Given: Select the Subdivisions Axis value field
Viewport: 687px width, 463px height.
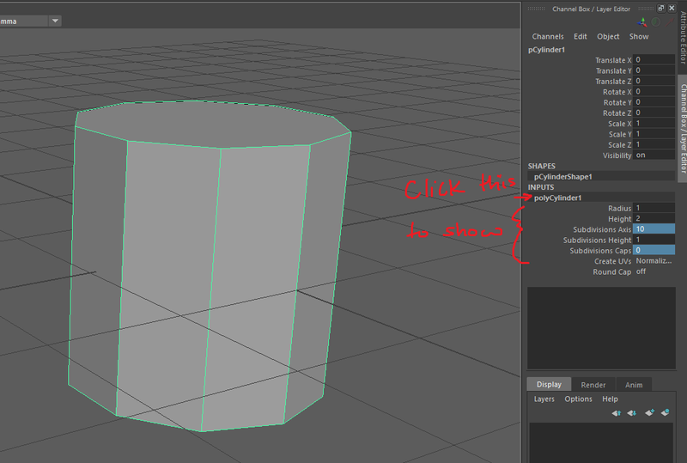Looking at the screenshot, I should pos(654,228).
